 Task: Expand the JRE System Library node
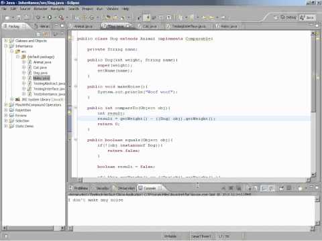[12, 99]
